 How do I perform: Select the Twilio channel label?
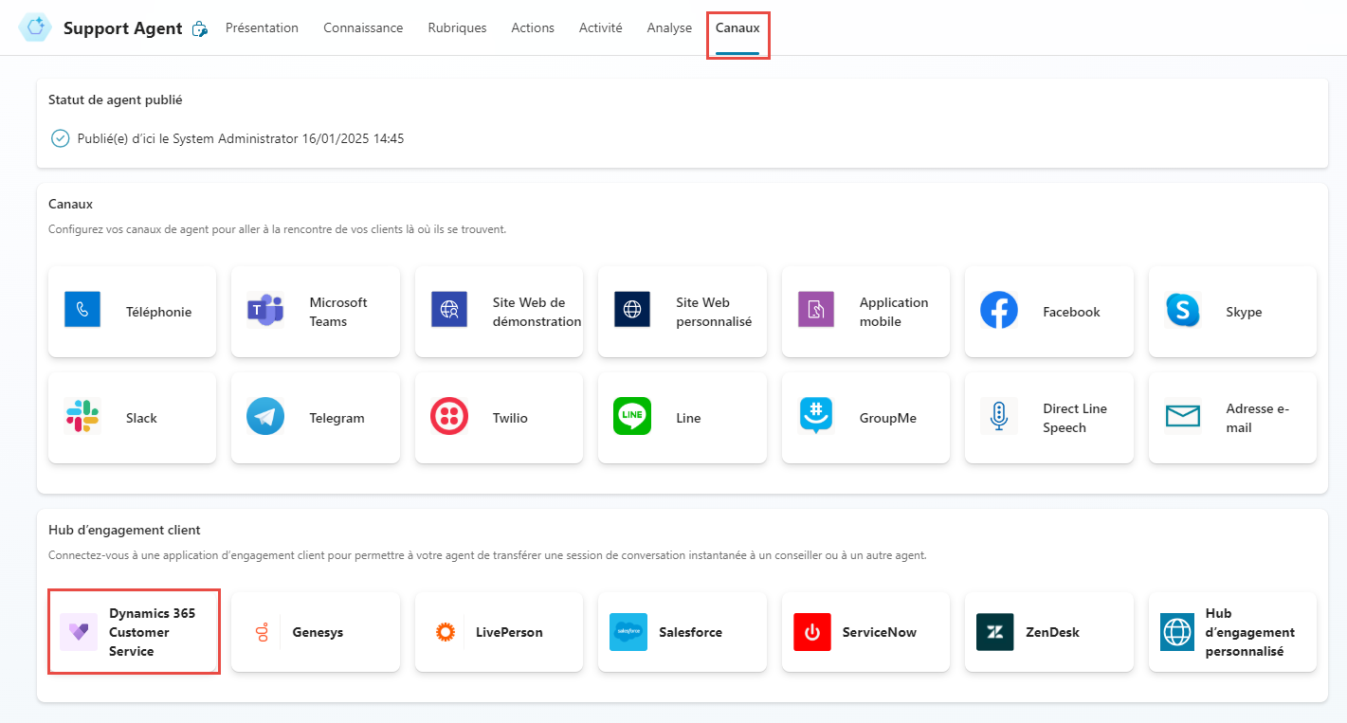pos(510,418)
